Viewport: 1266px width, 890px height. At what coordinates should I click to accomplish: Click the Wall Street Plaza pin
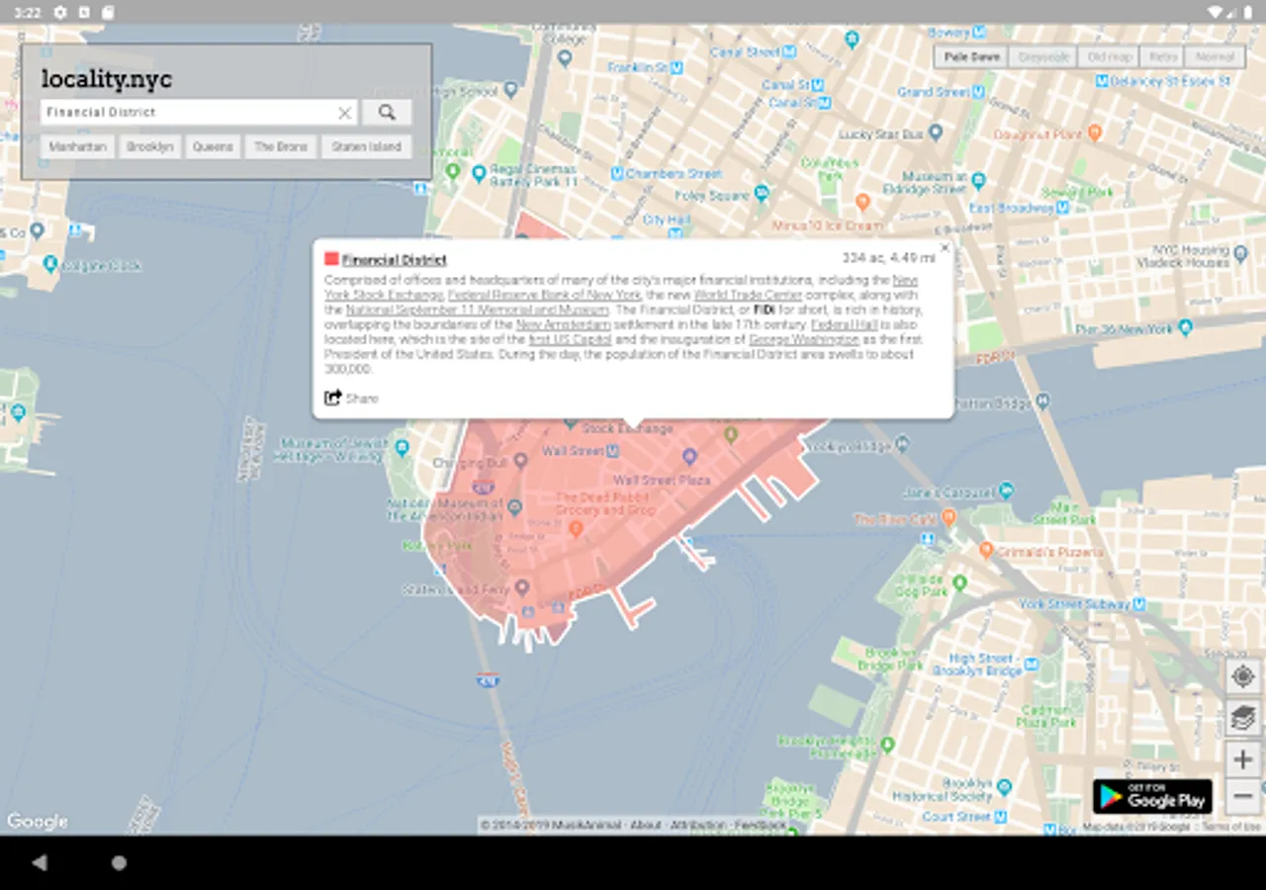(x=690, y=456)
